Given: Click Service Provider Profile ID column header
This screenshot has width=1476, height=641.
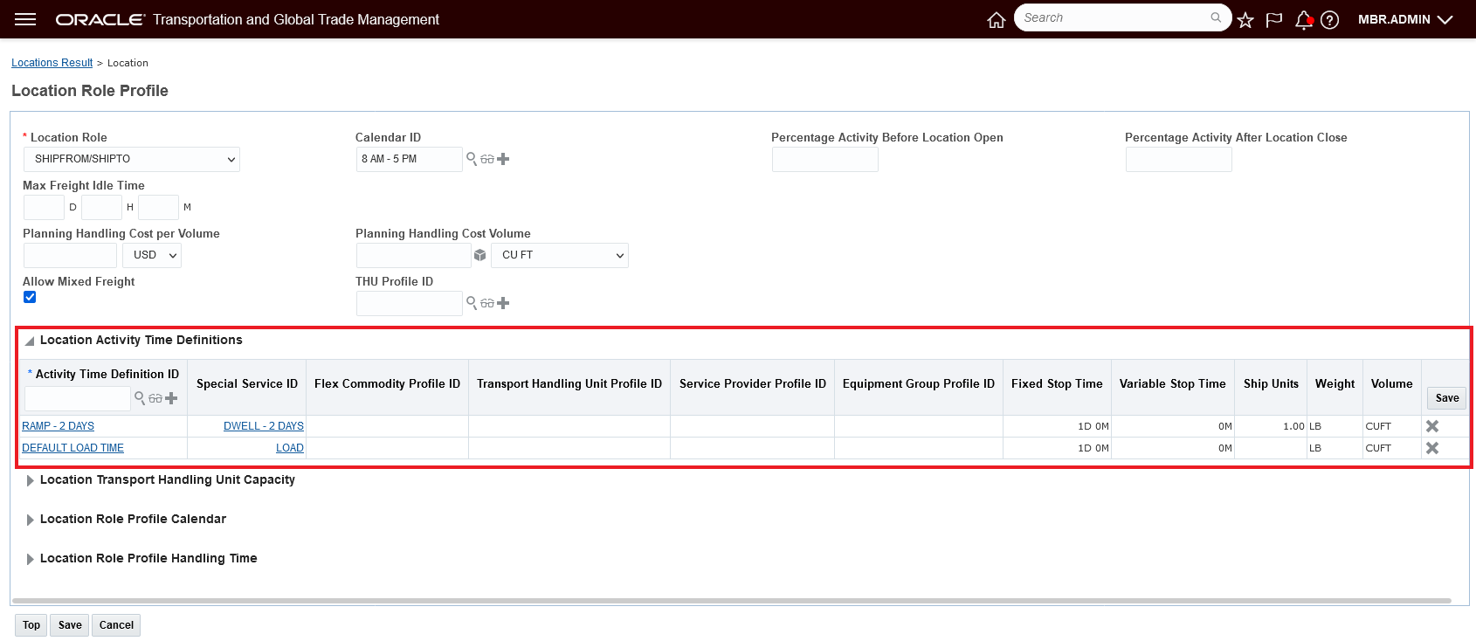Looking at the screenshot, I should 753,383.
